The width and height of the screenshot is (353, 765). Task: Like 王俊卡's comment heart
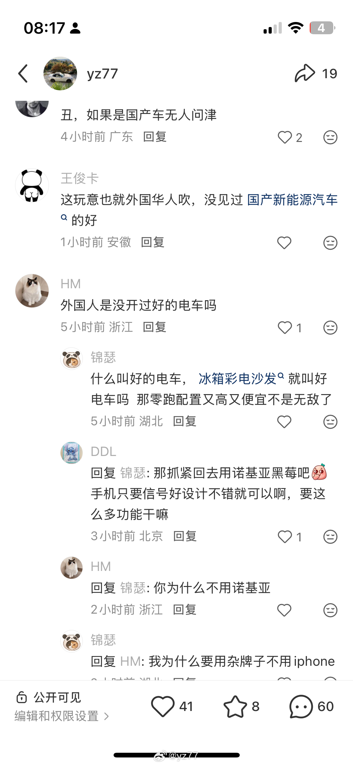pyautogui.click(x=284, y=243)
